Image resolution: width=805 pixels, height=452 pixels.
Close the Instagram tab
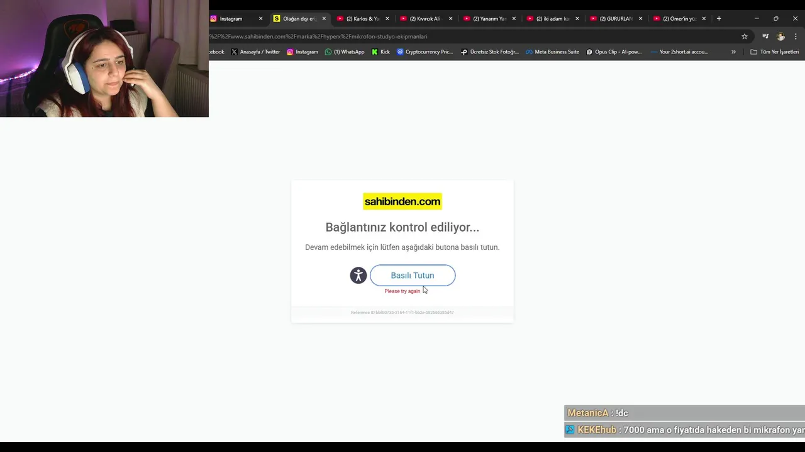pyautogui.click(x=260, y=19)
